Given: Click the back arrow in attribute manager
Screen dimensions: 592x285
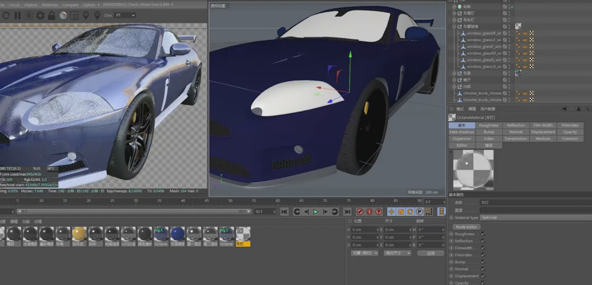Looking at the screenshot, I should [564, 109].
